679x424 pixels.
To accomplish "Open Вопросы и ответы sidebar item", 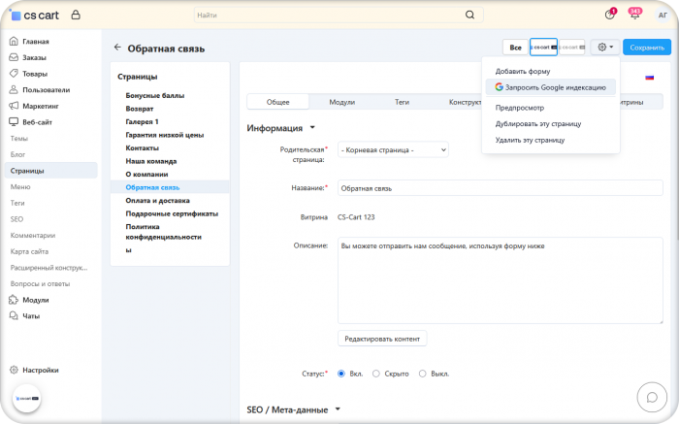I will coord(41,283).
